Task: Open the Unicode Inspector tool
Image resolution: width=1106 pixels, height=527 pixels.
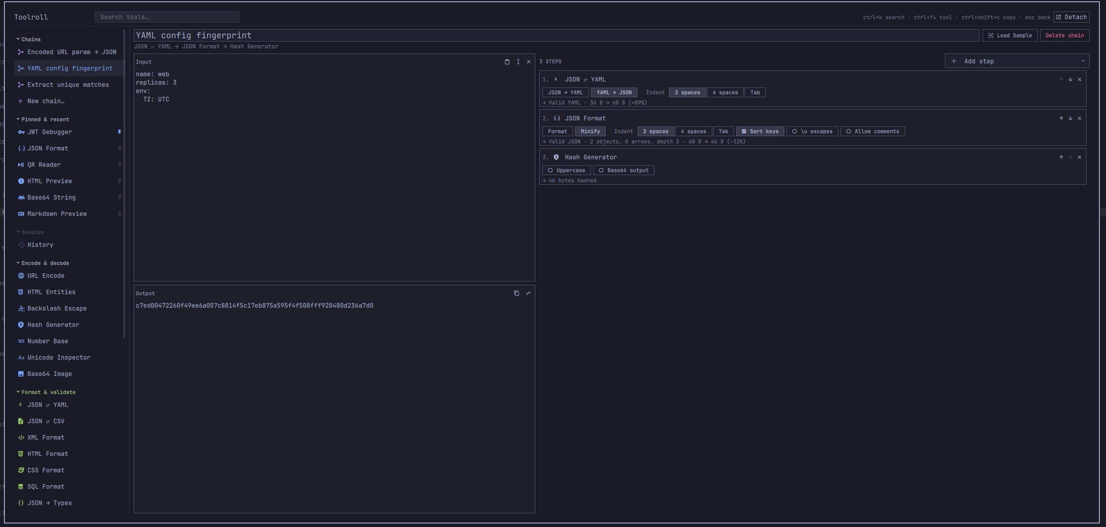Action: pyautogui.click(x=69, y=358)
